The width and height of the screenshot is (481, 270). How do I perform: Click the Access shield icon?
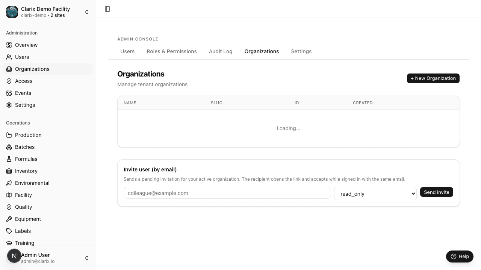click(x=9, y=81)
